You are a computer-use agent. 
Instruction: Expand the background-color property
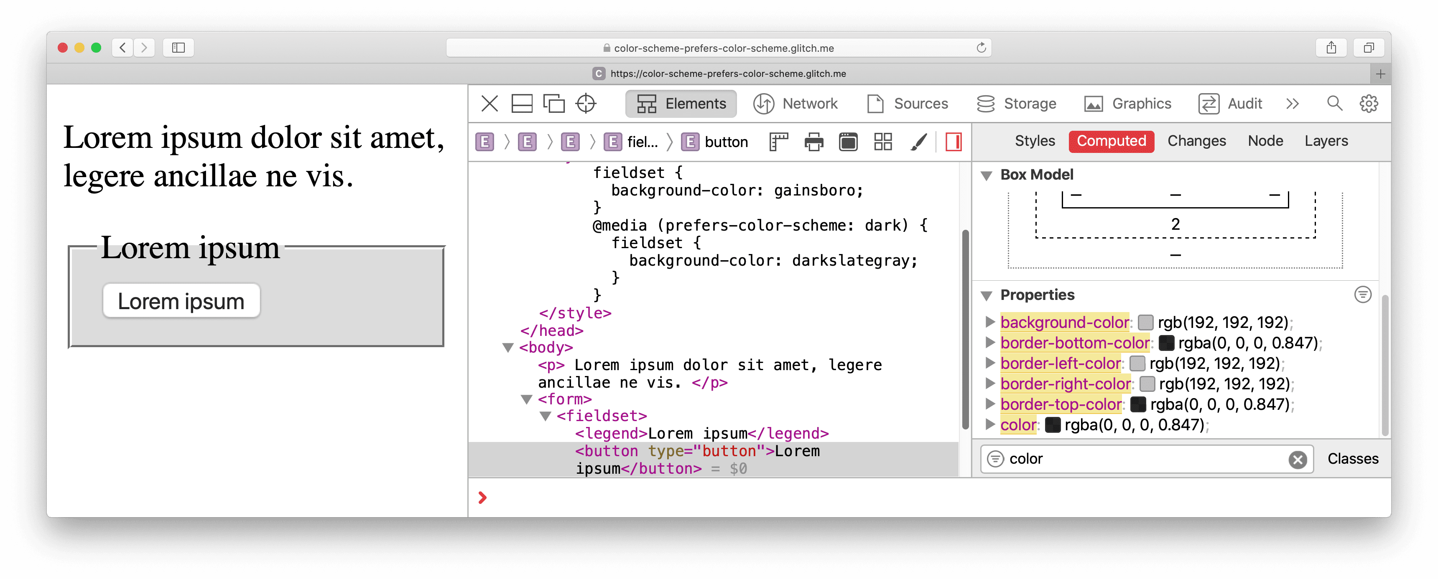click(x=990, y=322)
